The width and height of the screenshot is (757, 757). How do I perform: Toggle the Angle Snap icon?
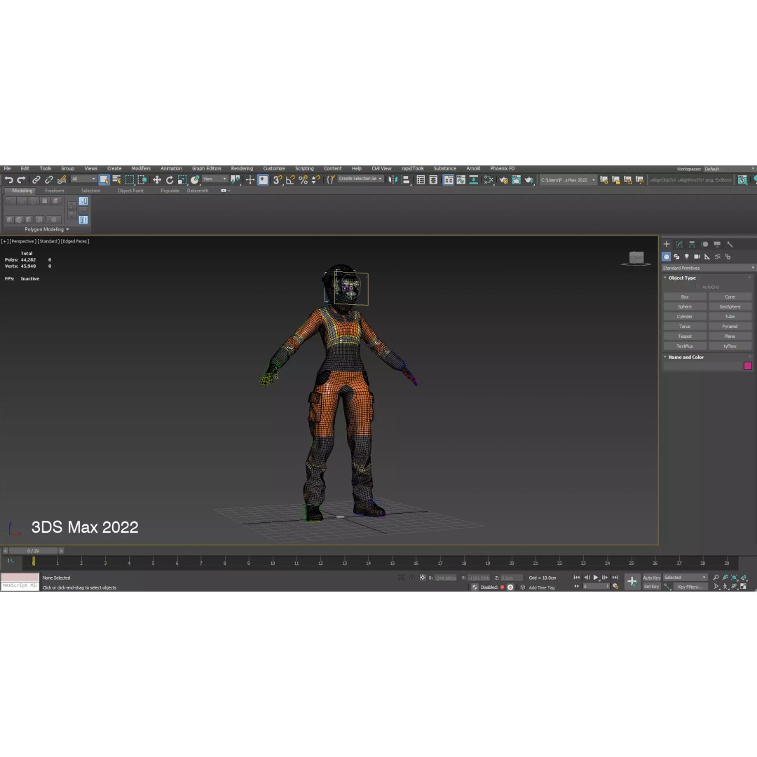[290, 179]
